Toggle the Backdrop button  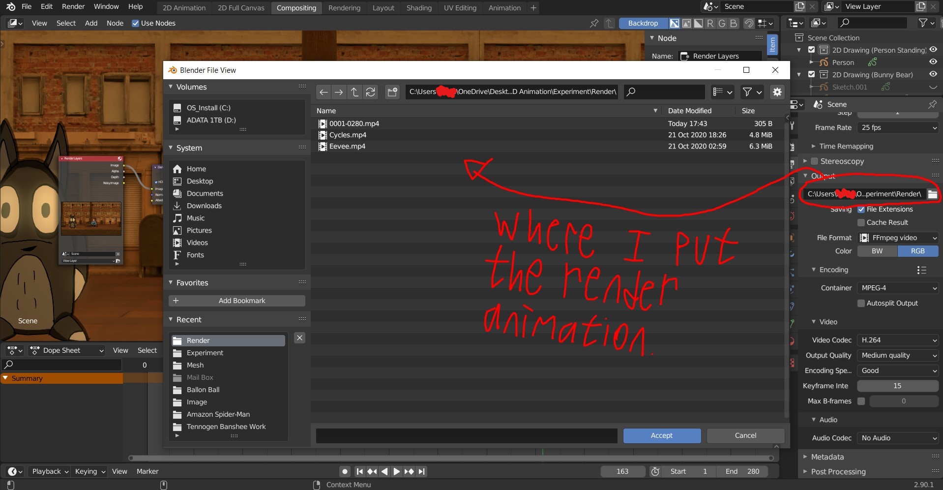coord(643,23)
